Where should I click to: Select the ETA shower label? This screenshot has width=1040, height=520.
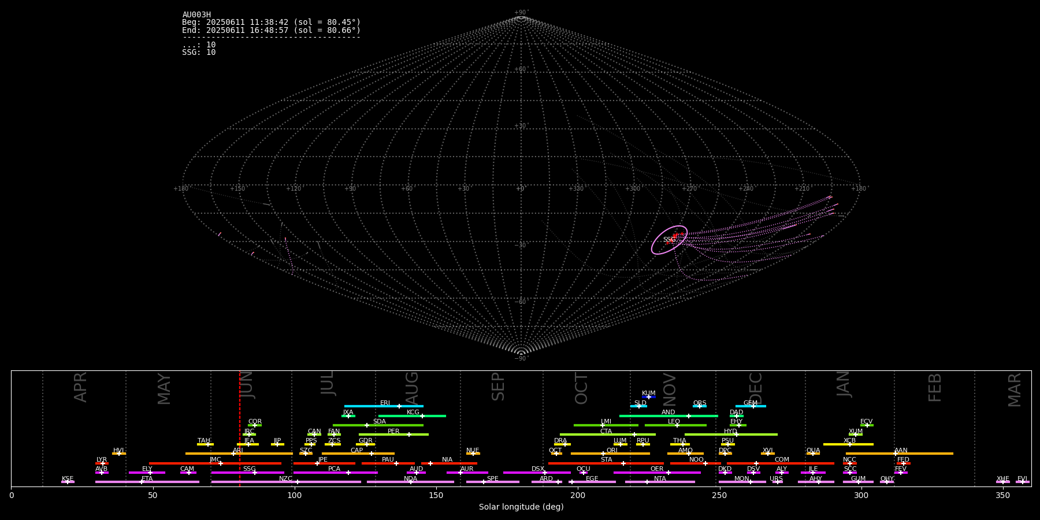click(147, 479)
